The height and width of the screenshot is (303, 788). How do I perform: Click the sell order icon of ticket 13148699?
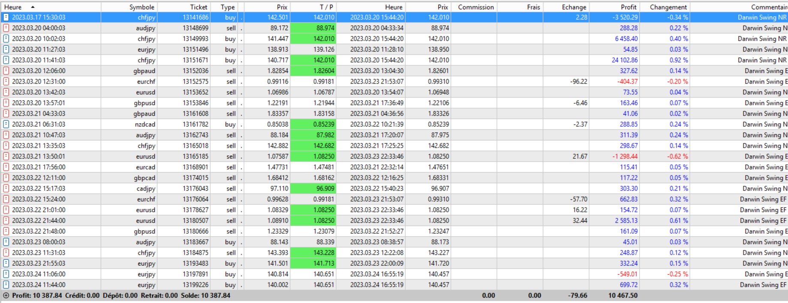[x=6, y=28]
